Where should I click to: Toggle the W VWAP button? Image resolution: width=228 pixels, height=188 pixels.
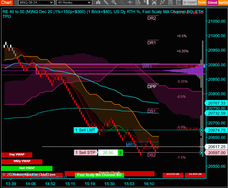(190, 3)
